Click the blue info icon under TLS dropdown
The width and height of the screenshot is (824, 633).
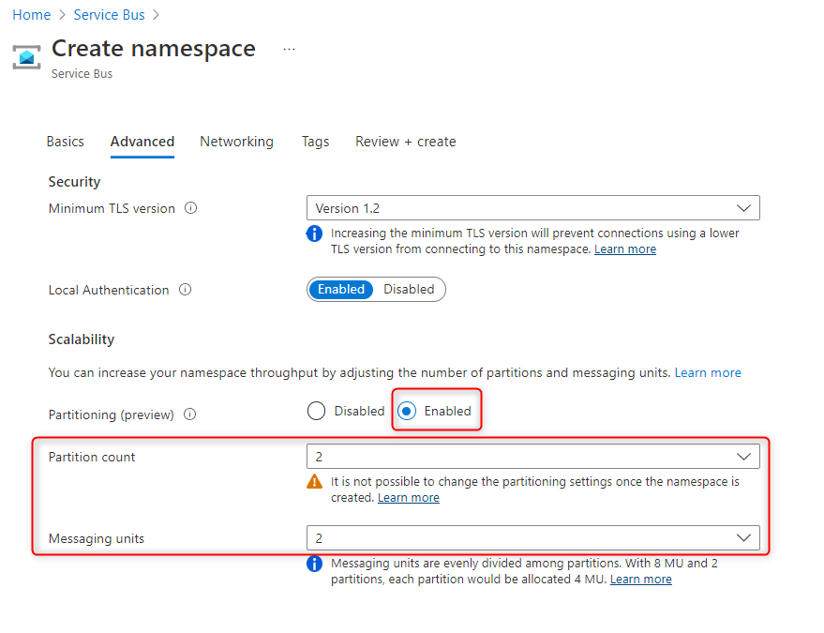(315, 234)
